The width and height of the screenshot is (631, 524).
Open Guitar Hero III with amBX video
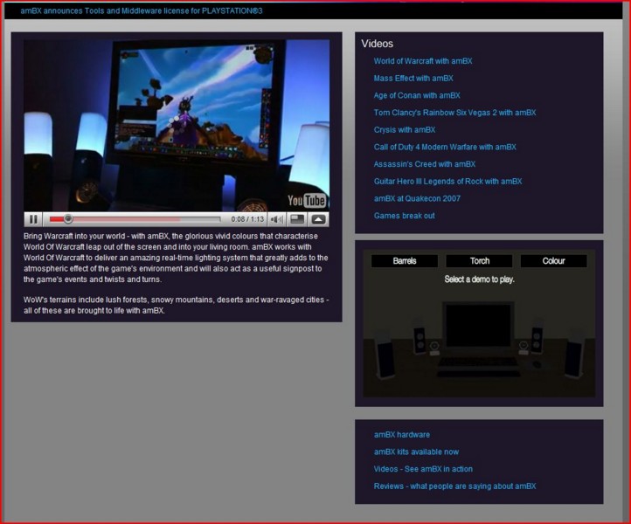tap(447, 182)
